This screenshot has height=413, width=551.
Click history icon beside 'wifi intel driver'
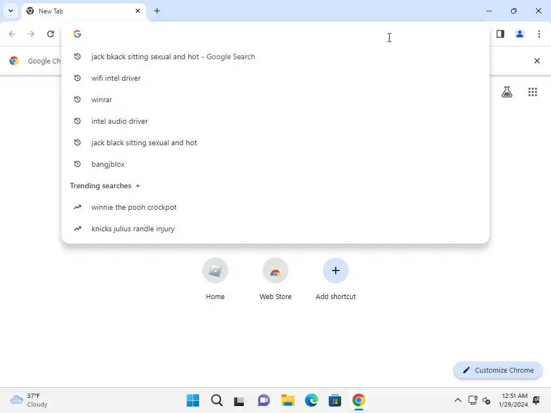click(77, 78)
